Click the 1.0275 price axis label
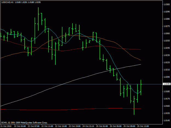The height and width of the screenshot is (128, 171). point(167,26)
